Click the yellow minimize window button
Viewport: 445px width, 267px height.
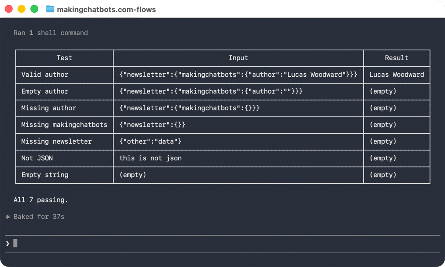point(22,9)
